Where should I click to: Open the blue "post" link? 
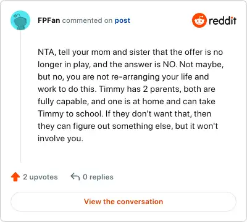point(122,20)
